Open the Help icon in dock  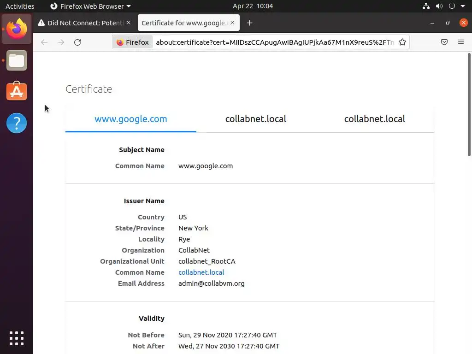click(17, 123)
